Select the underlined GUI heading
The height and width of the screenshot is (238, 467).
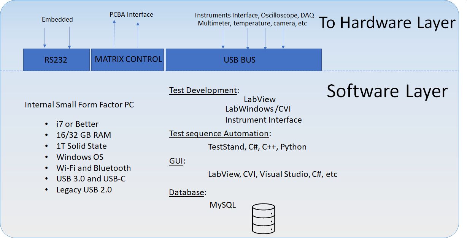coord(176,161)
